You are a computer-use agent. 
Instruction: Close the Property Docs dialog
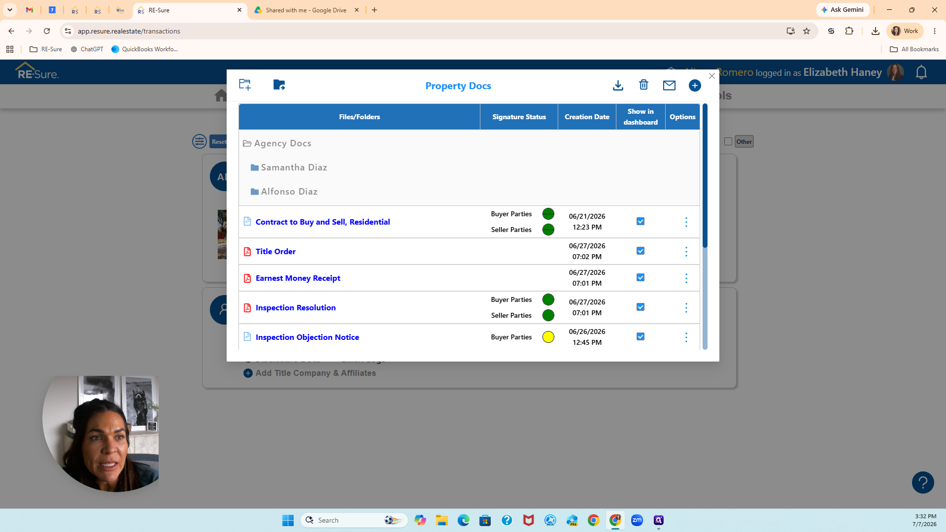(x=712, y=76)
